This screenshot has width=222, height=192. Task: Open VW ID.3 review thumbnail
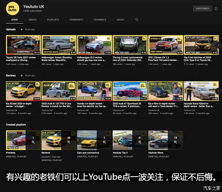coord(95,45)
